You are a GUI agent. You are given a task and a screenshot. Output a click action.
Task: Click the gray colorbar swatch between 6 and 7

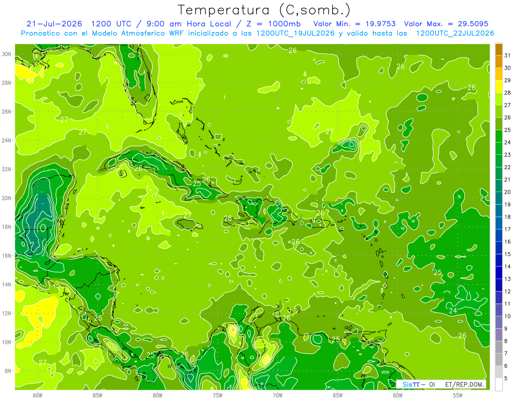(x=499, y=360)
